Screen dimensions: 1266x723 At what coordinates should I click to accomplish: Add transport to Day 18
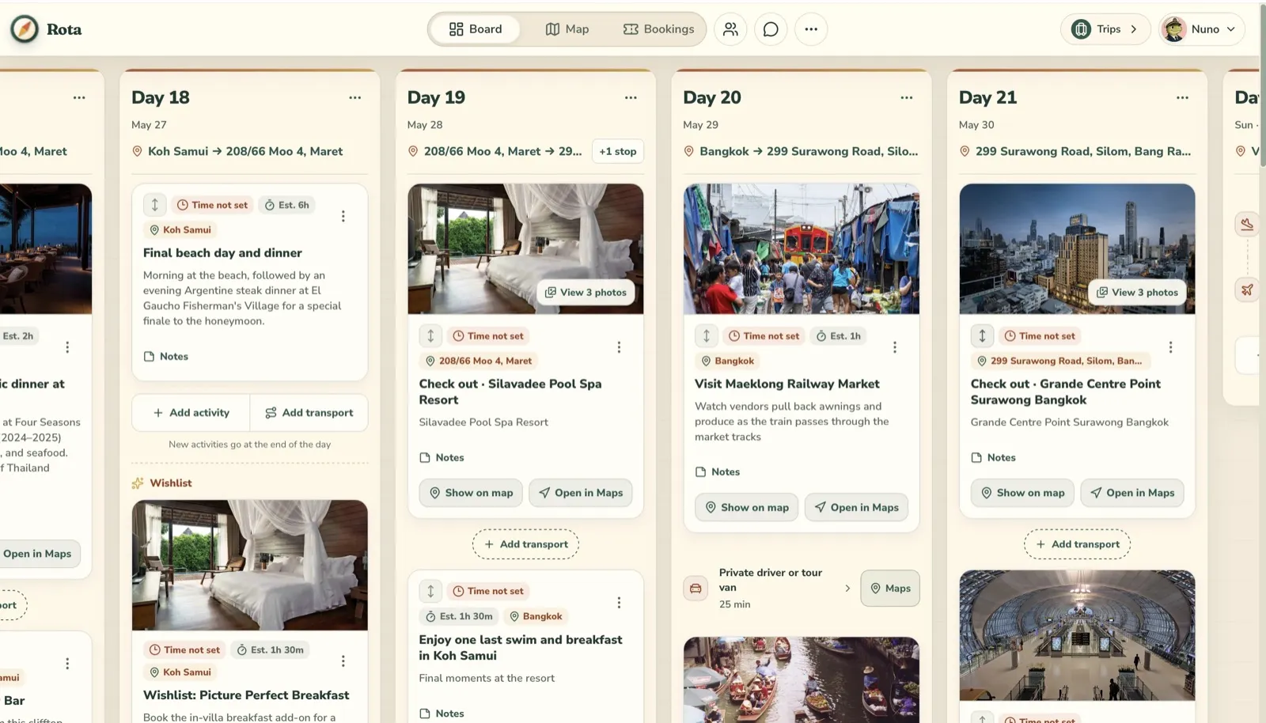[x=309, y=413]
